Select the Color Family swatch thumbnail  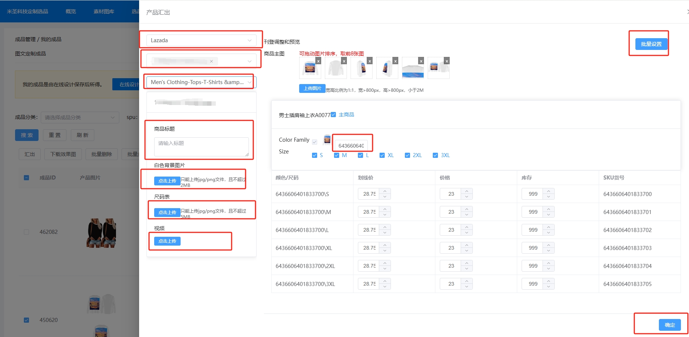(327, 140)
